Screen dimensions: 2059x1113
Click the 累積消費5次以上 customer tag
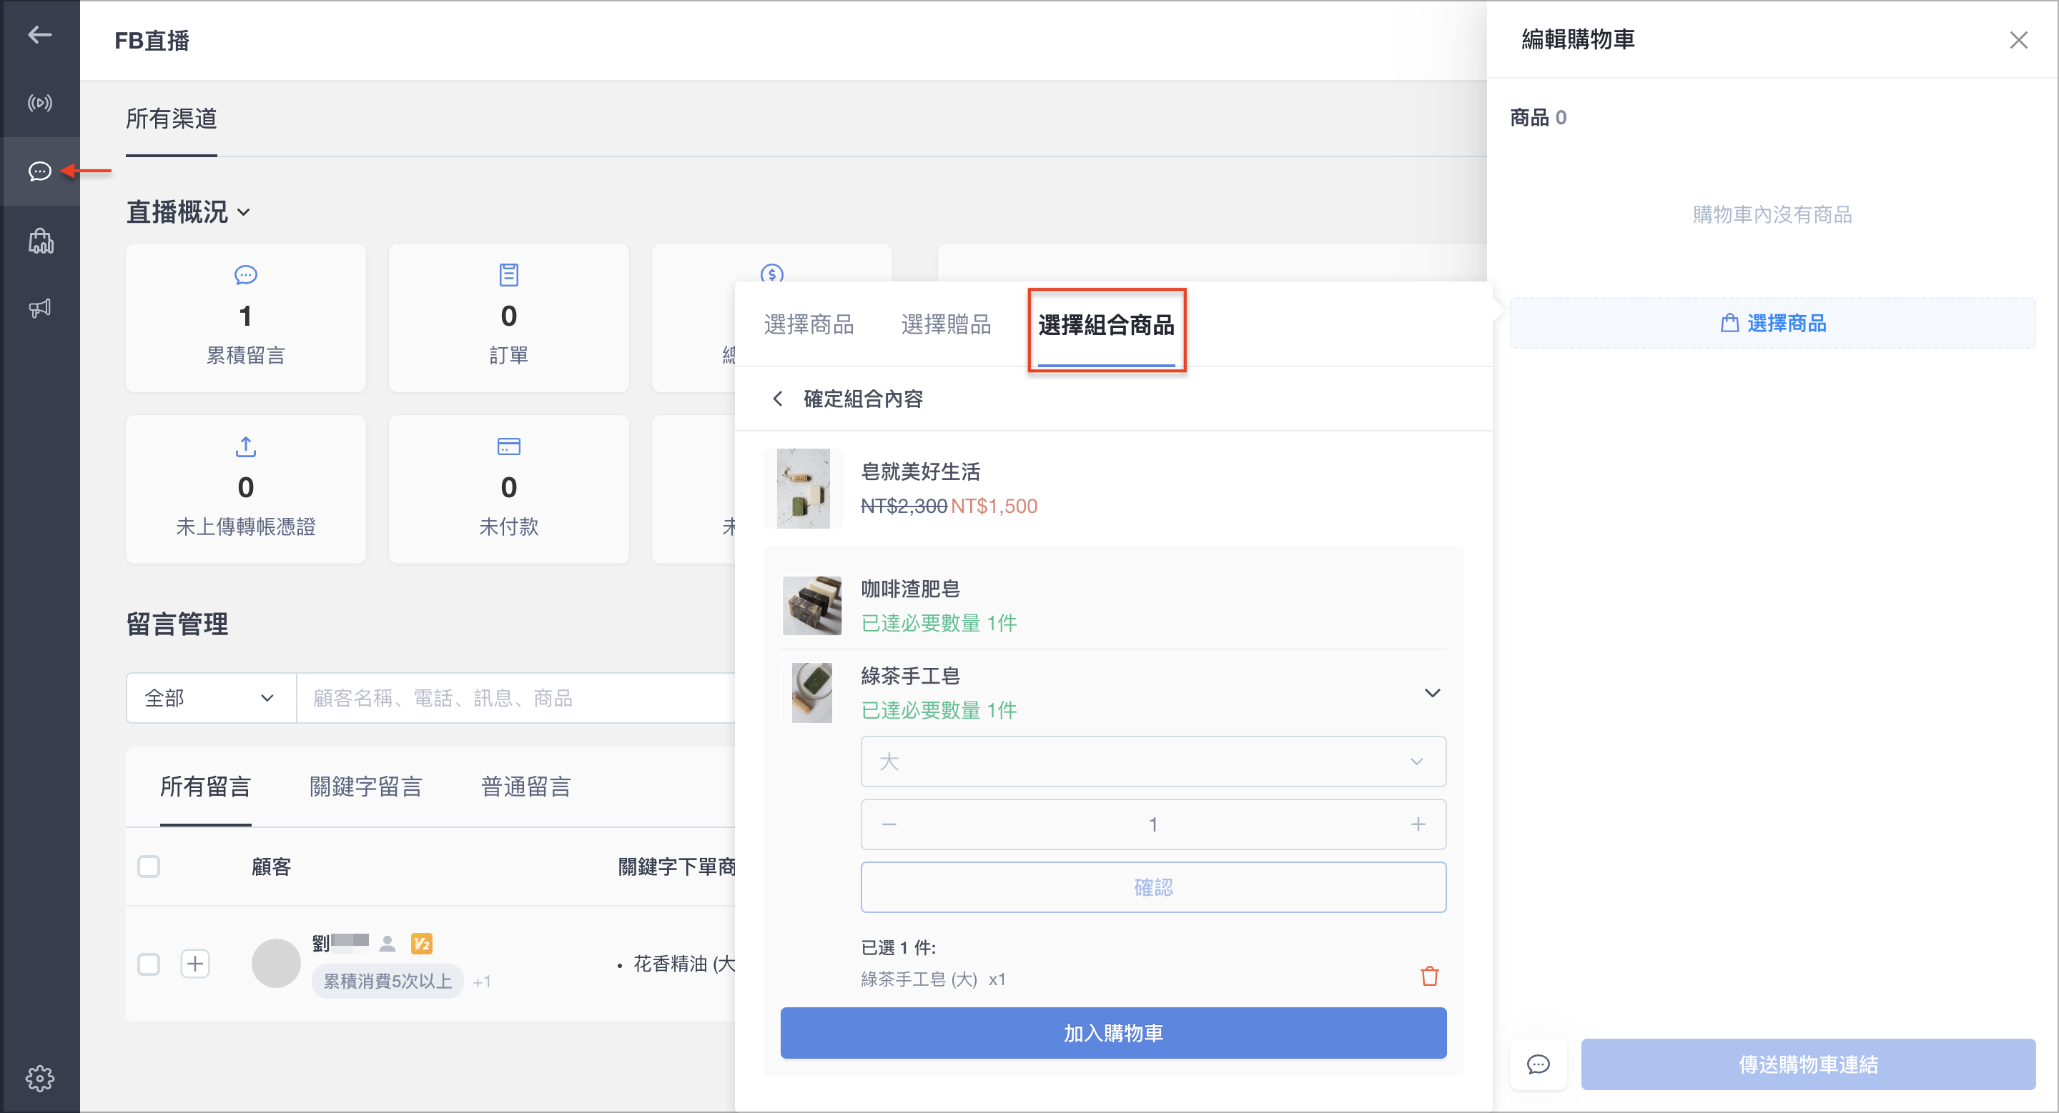pyautogui.click(x=387, y=982)
